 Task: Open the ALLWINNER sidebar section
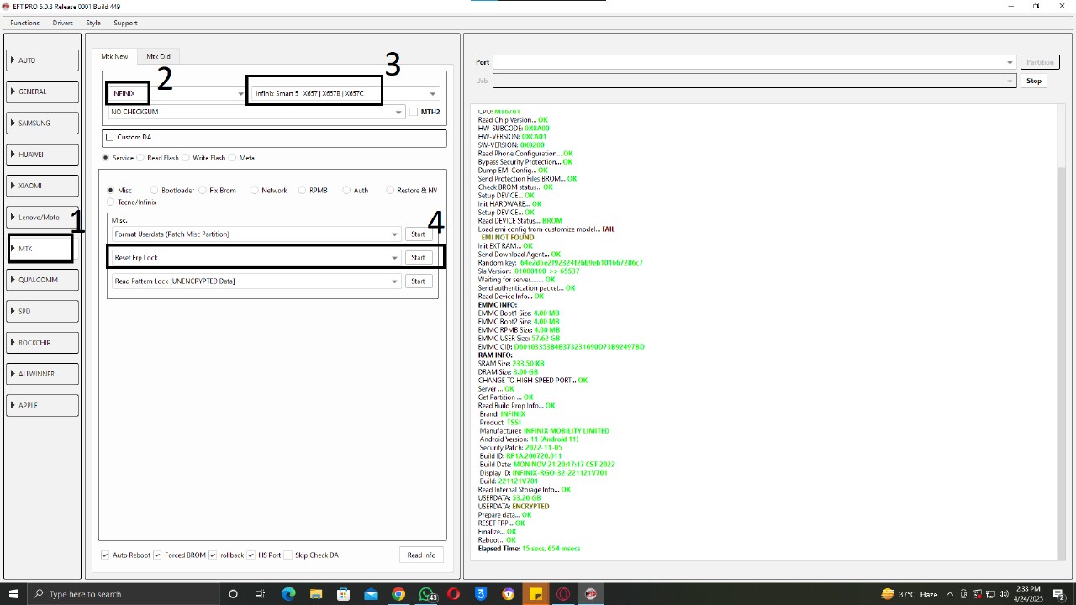[x=43, y=374]
